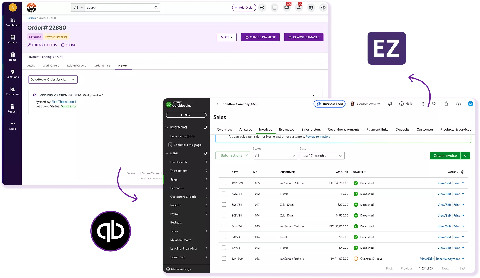Click the Create invoice button

click(445, 155)
